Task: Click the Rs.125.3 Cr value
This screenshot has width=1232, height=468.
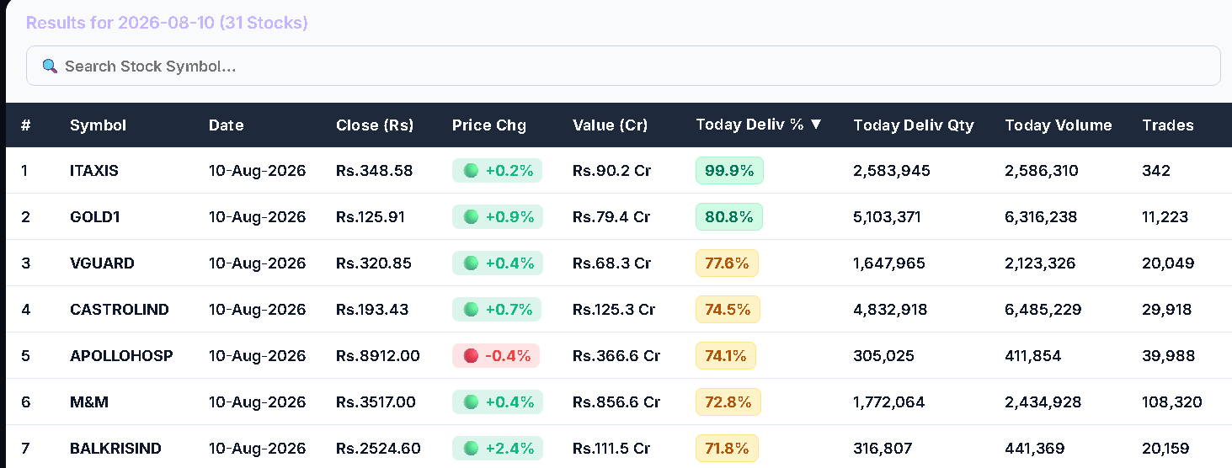Action: (x=614, y=310)
